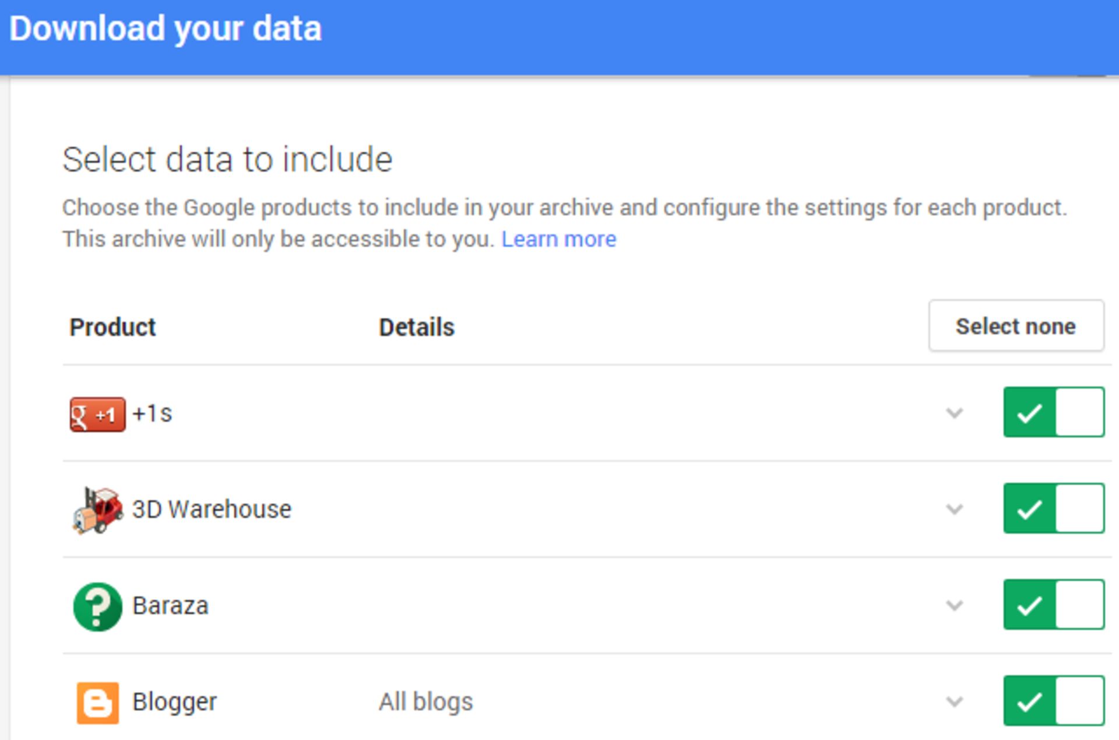Expand the +1s details dropdown
The width and height of the screenshot is (1119, 740).
[x=954, y=413]
